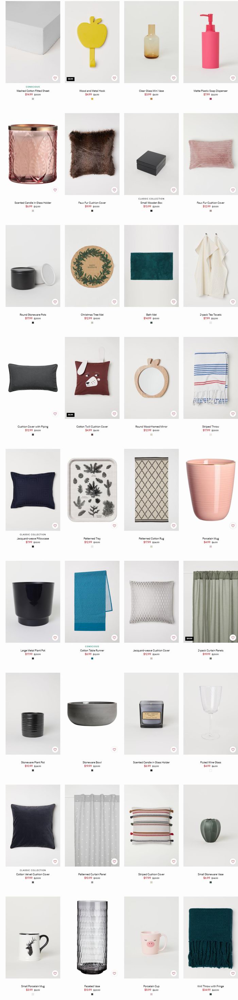Open the Christmas Tree Mat image

[x=92, y=266]
